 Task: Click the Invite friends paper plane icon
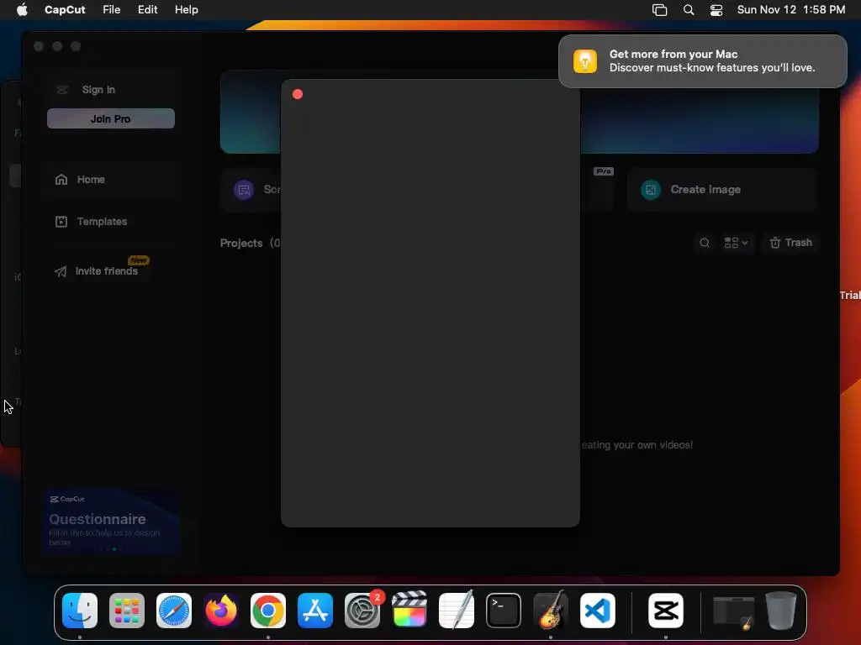click(61, 271)
